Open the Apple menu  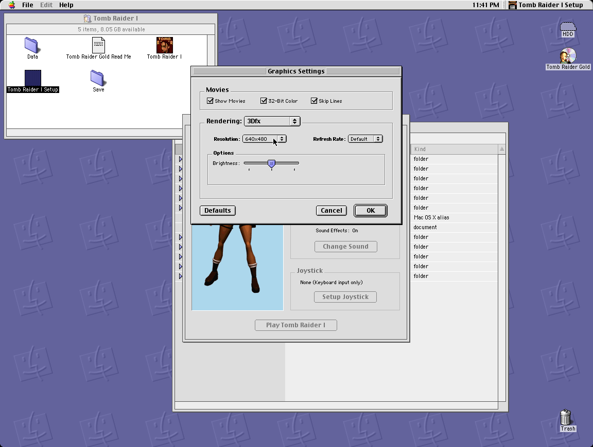[x=12, y=5]
